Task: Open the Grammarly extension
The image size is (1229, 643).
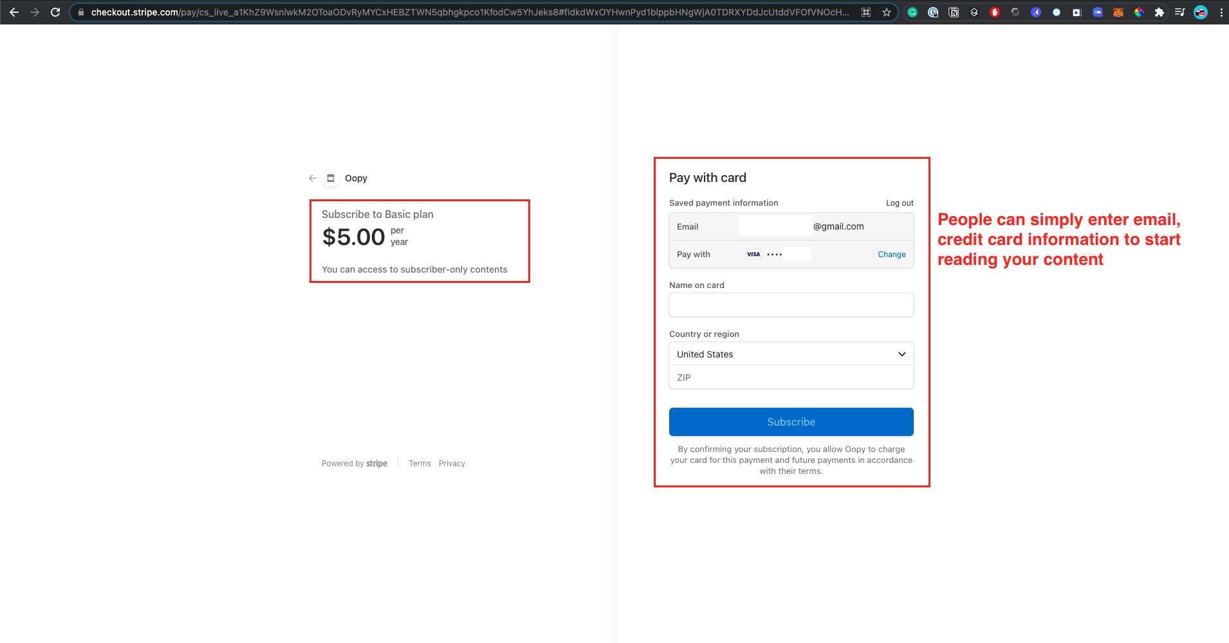Action: (x=912, y=12)
